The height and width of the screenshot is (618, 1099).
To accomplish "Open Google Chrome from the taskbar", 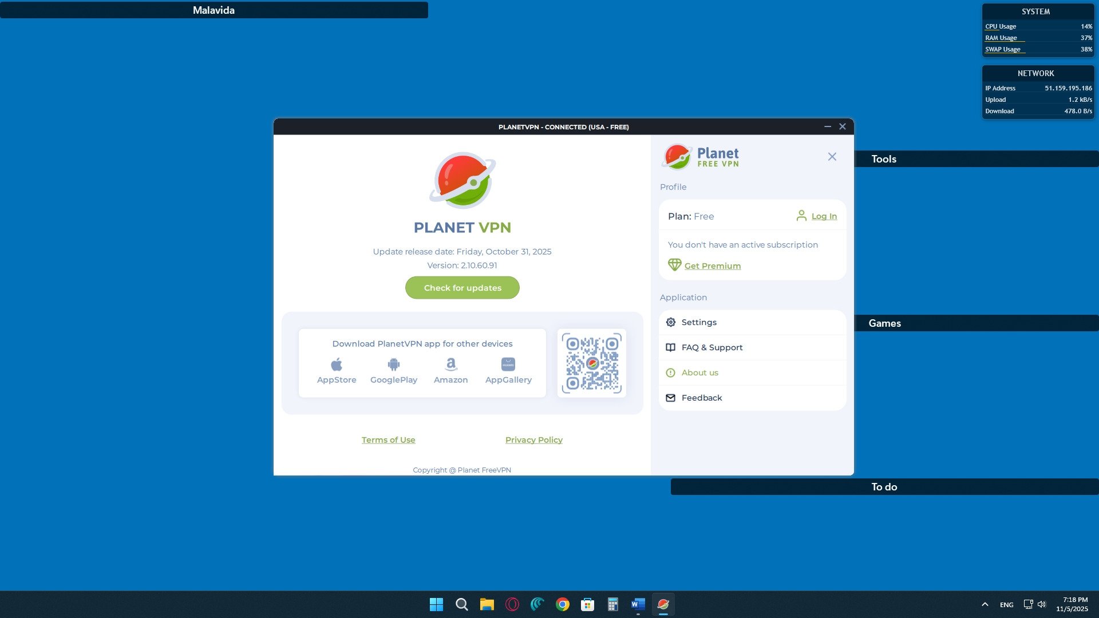I will point(562,604).
